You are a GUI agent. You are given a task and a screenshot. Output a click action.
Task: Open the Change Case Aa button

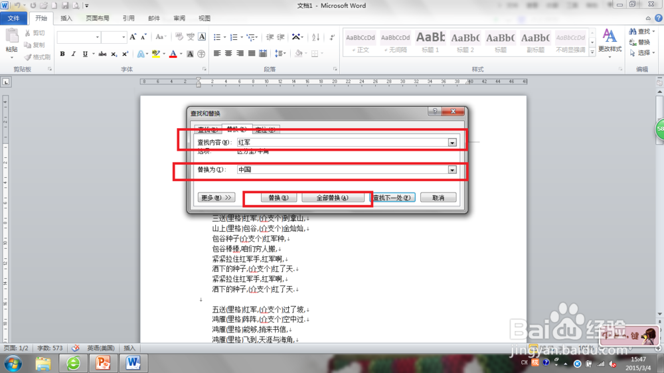[161, 37]
